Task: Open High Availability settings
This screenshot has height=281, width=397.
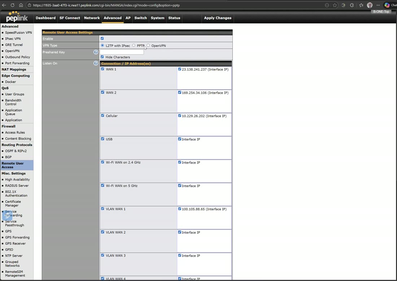Action: tap(17, 180)
